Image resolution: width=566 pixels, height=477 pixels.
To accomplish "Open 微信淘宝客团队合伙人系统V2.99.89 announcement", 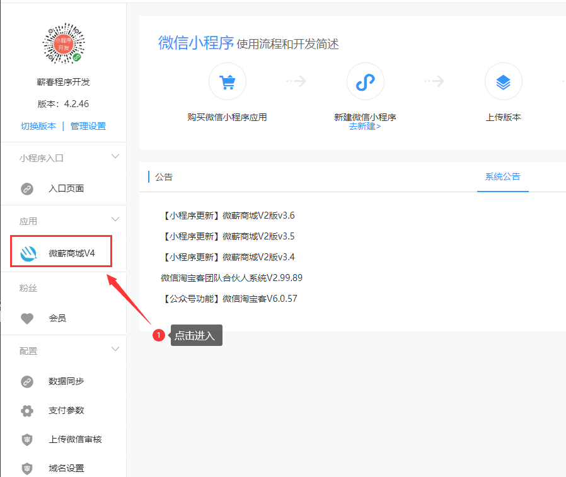I will coord(232,278).
